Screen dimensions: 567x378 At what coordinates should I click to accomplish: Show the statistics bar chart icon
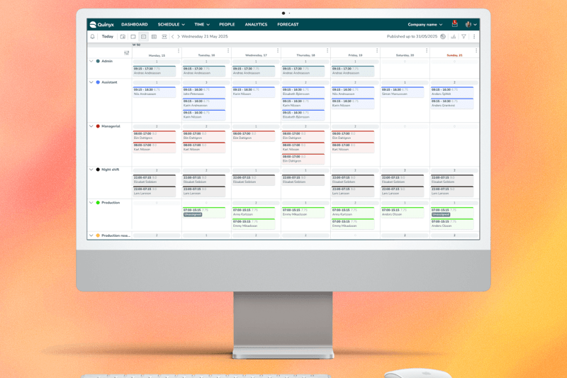pos(454,36)
